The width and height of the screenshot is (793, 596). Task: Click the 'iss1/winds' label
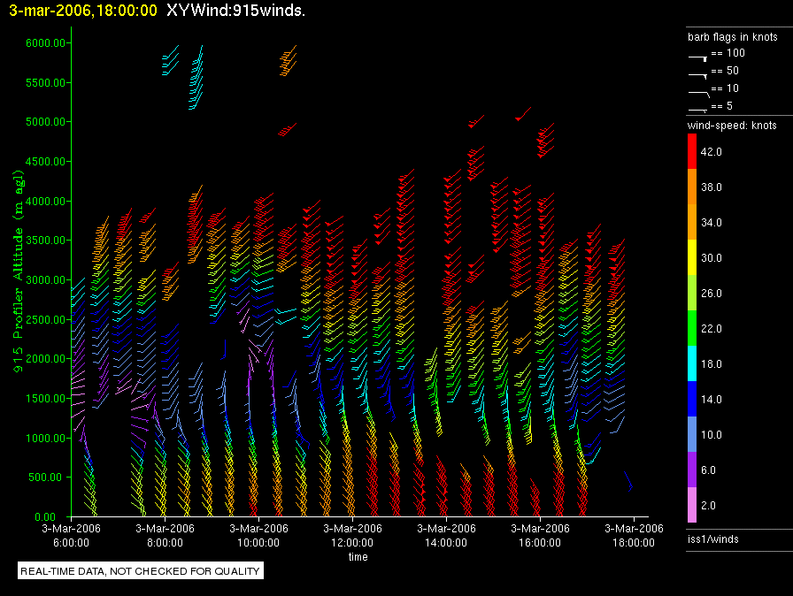point(712,539)
